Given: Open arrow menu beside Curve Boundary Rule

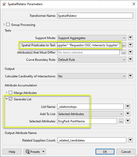Looking at the screenshot, I should coord(130,59).
